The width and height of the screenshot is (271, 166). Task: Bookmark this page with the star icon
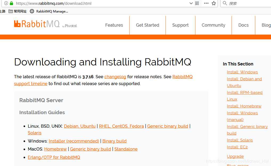click(x=214, y=3)
